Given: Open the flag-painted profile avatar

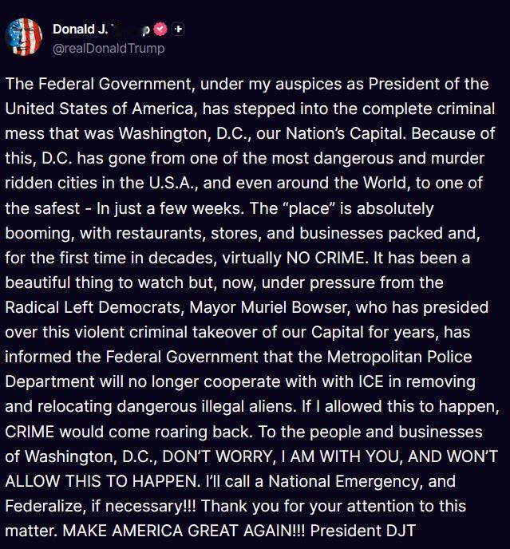Looking at the screenshot, I should pyautogui.click(x=24, y=38).
